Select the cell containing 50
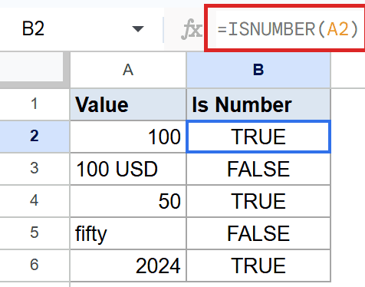This screenshot has height=287, width=365. 128,201
